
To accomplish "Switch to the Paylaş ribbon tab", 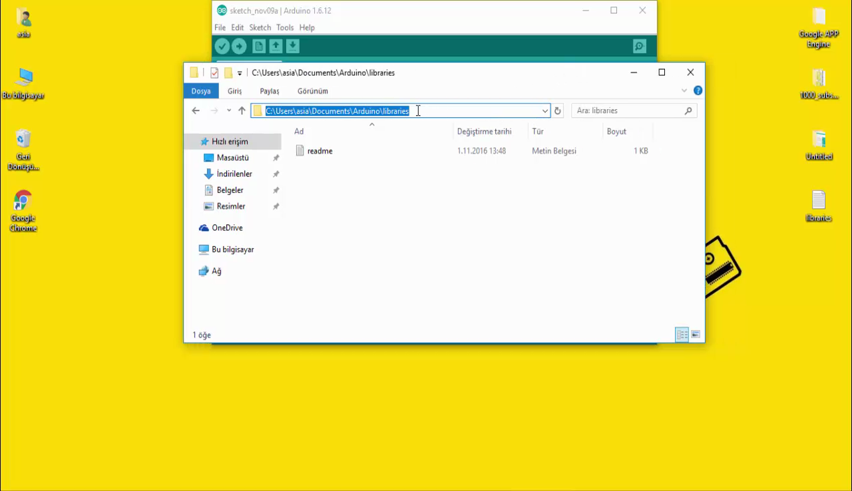I will click(x=270, y=91).
